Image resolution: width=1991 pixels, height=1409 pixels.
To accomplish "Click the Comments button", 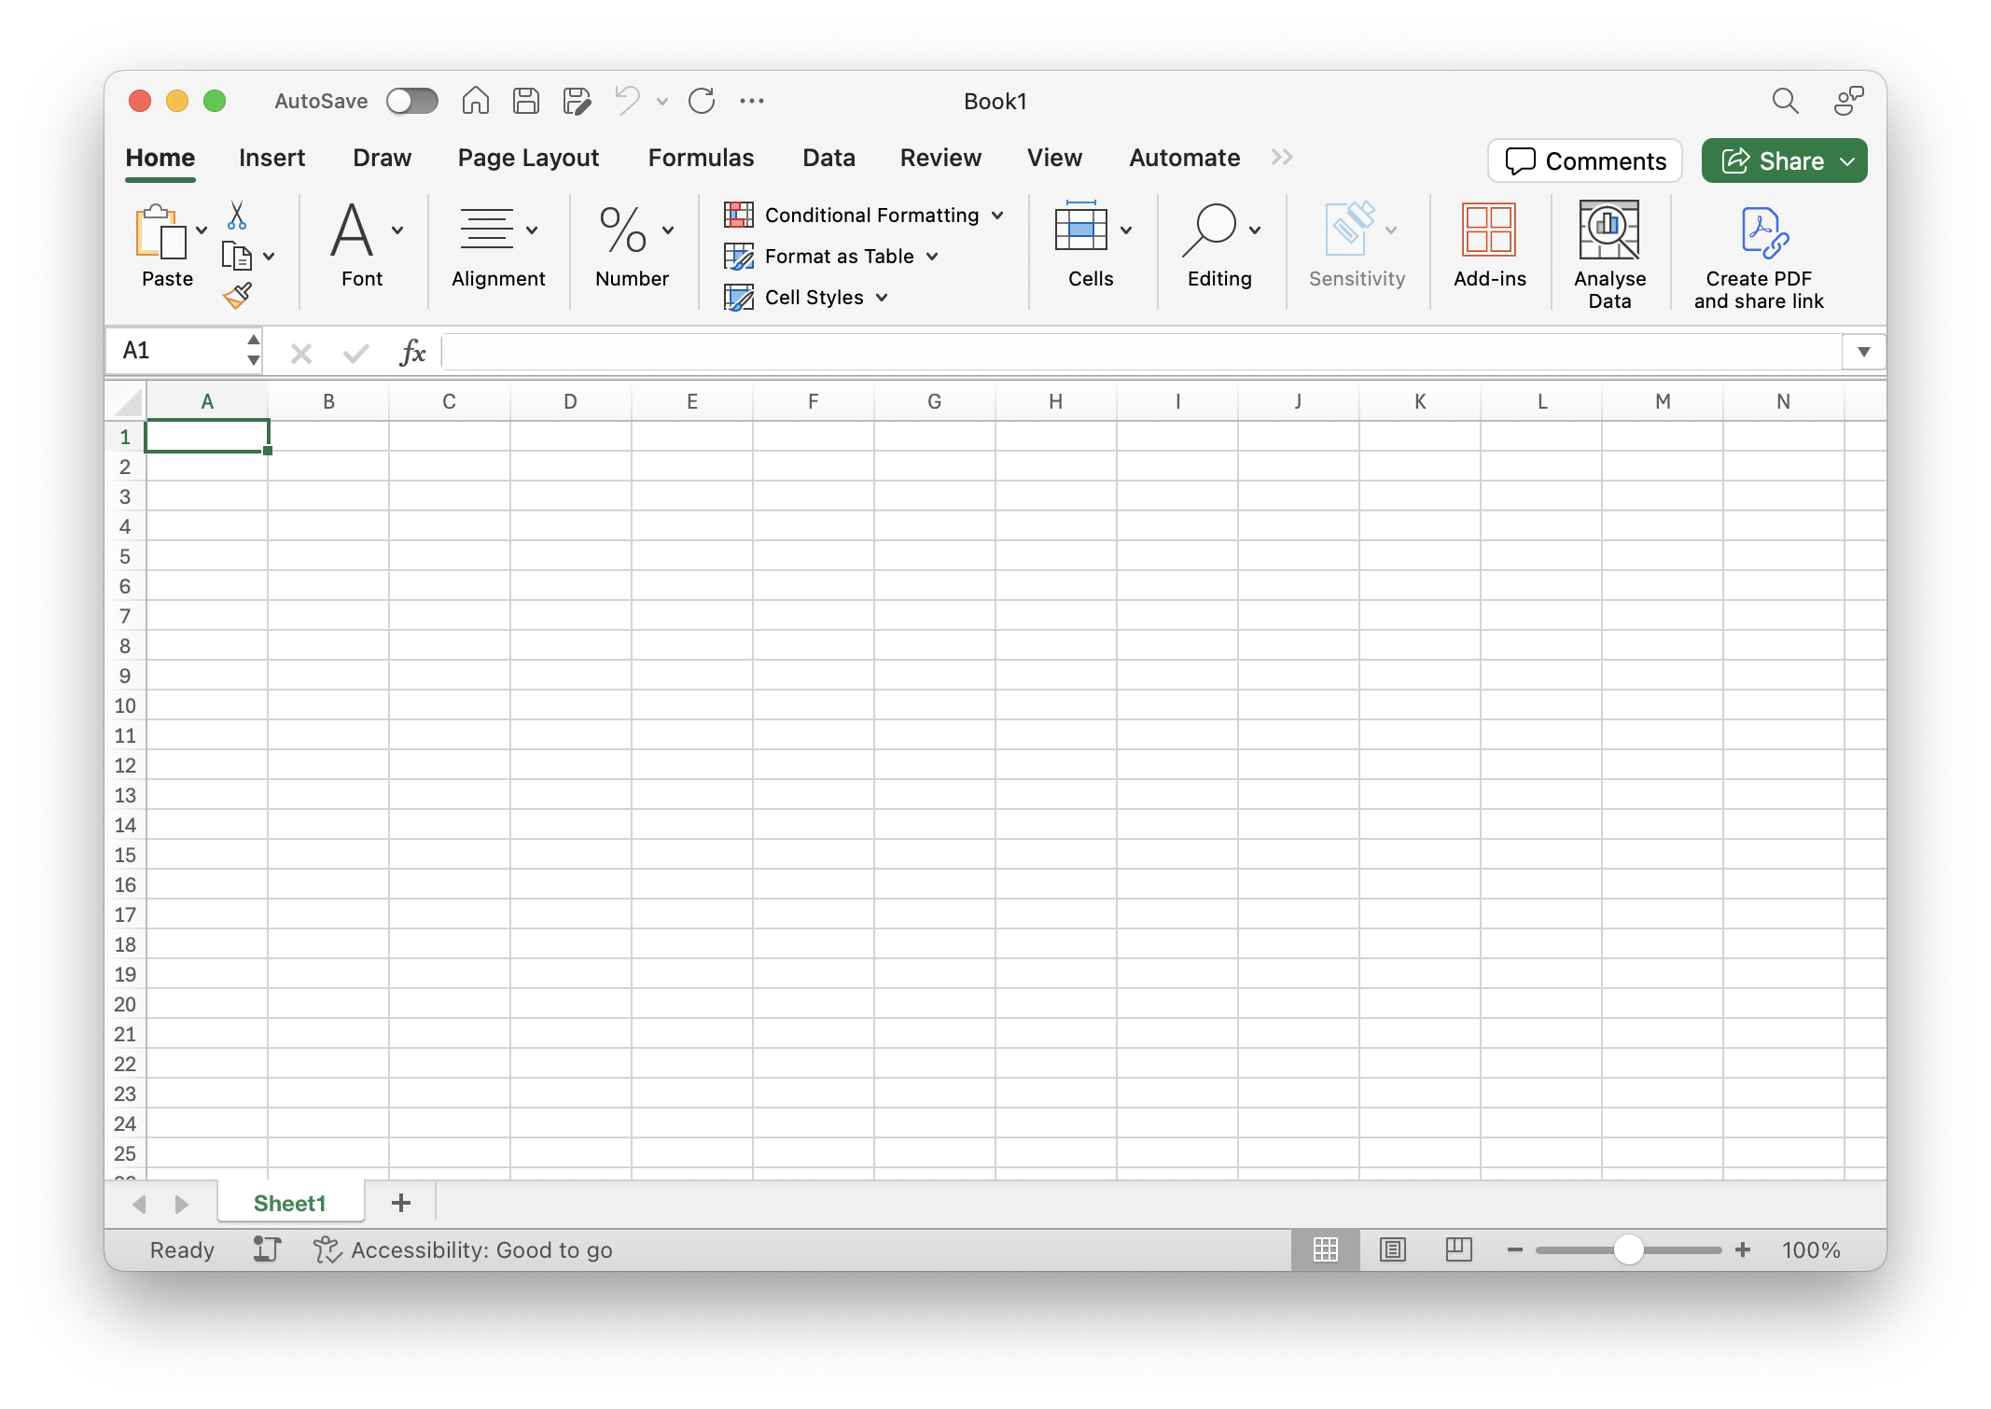I will coord(1585,160).
